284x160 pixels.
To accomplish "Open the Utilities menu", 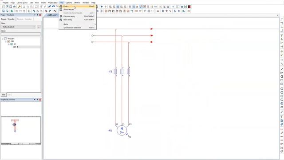I will 77,3.
